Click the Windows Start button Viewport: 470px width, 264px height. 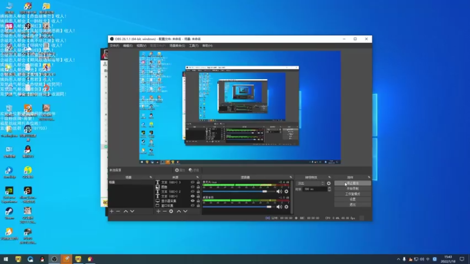coord(6,259)
